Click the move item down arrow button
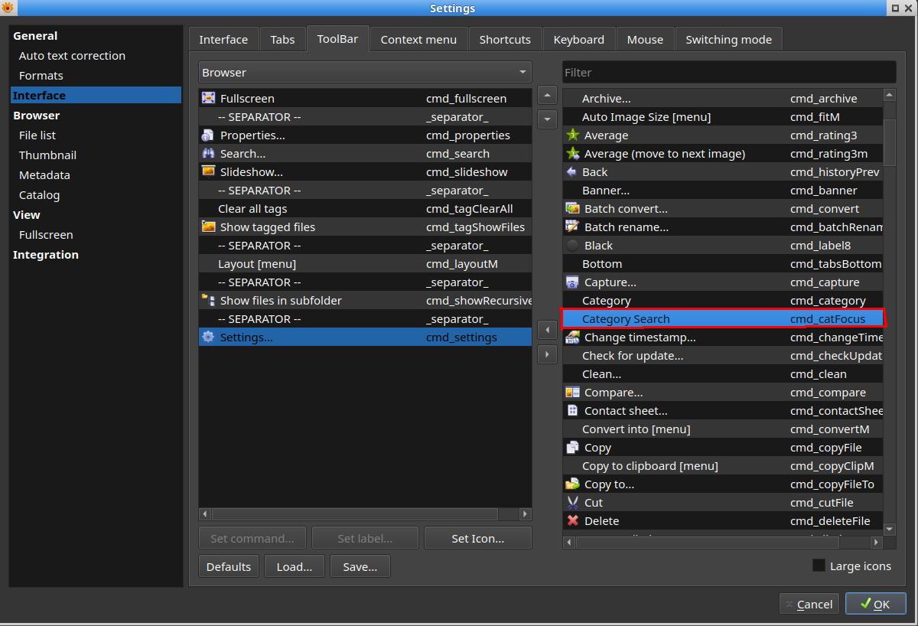 (x=547, y=119)
